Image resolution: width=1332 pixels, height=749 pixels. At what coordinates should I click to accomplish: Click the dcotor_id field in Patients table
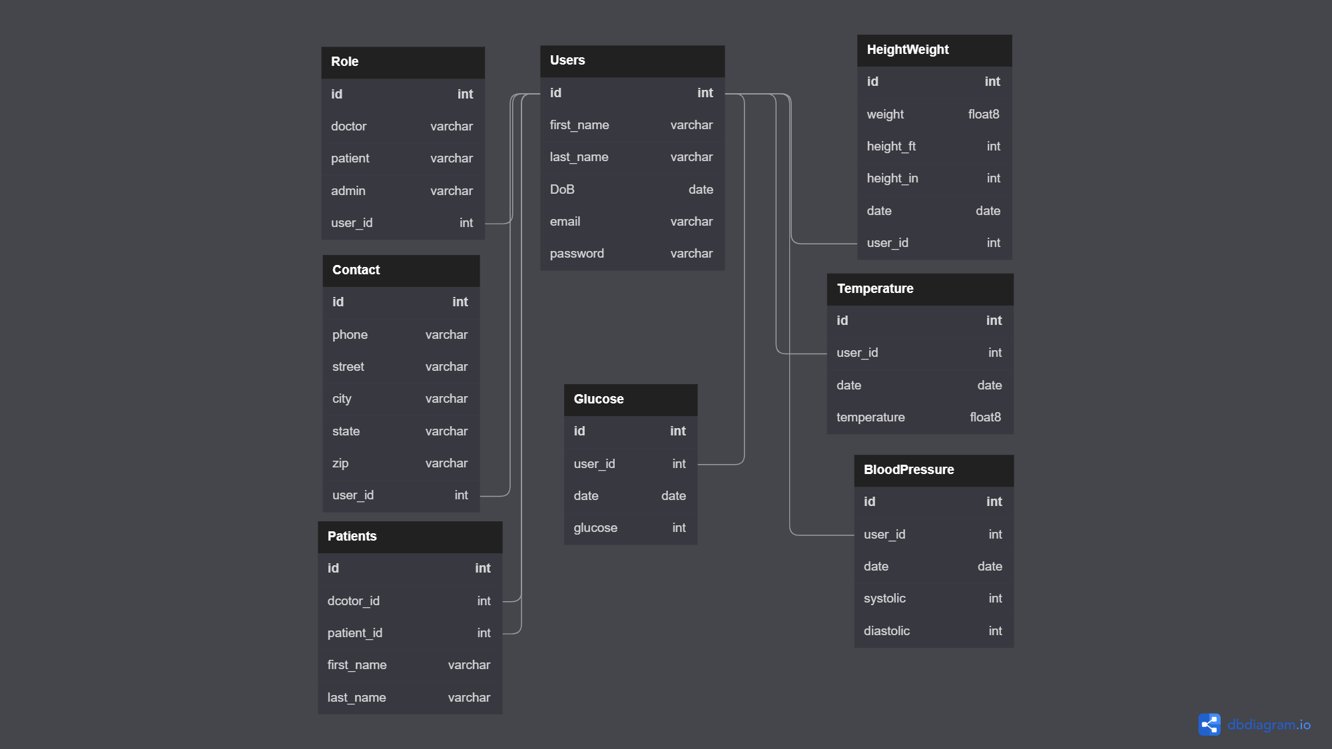[x=410, y=601]
